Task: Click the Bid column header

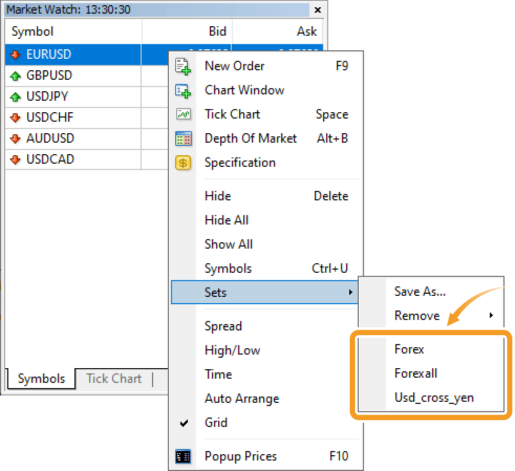Action: [x=187, y=31]
